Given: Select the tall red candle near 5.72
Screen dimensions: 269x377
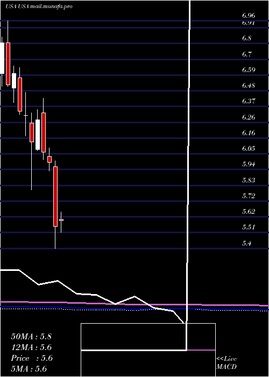Looking at the screenshot, I should pyautogui.click(x=55, y=197).
